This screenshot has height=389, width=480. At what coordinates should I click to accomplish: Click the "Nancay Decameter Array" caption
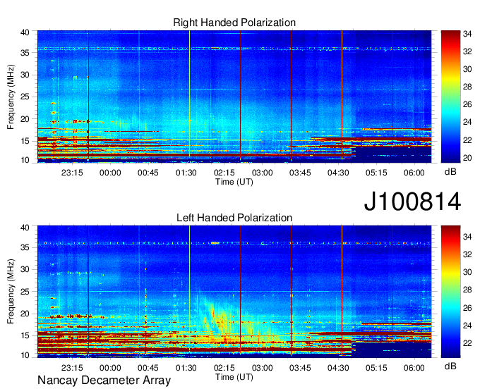pos(104,381)
